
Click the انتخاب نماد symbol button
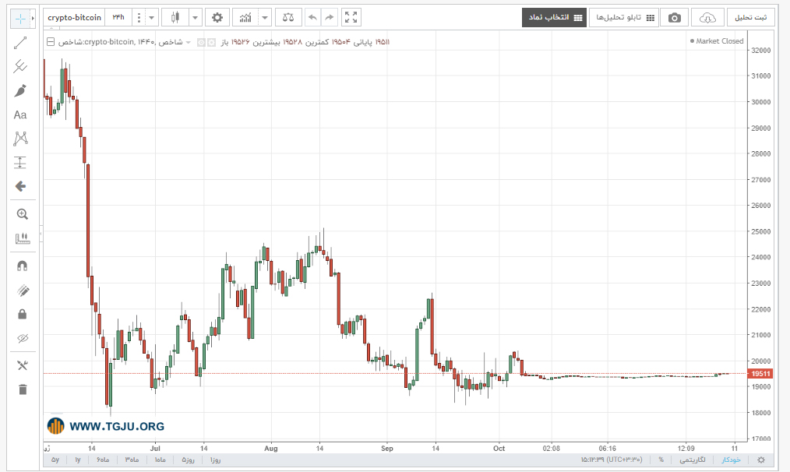(554, 18)
